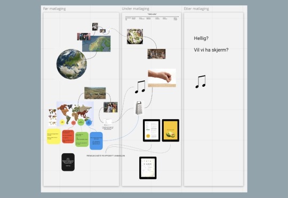The height and width of the screenshot is (198, 288).
Task: Select the tiny photo beside the portrait
Action: pos(103,31)
